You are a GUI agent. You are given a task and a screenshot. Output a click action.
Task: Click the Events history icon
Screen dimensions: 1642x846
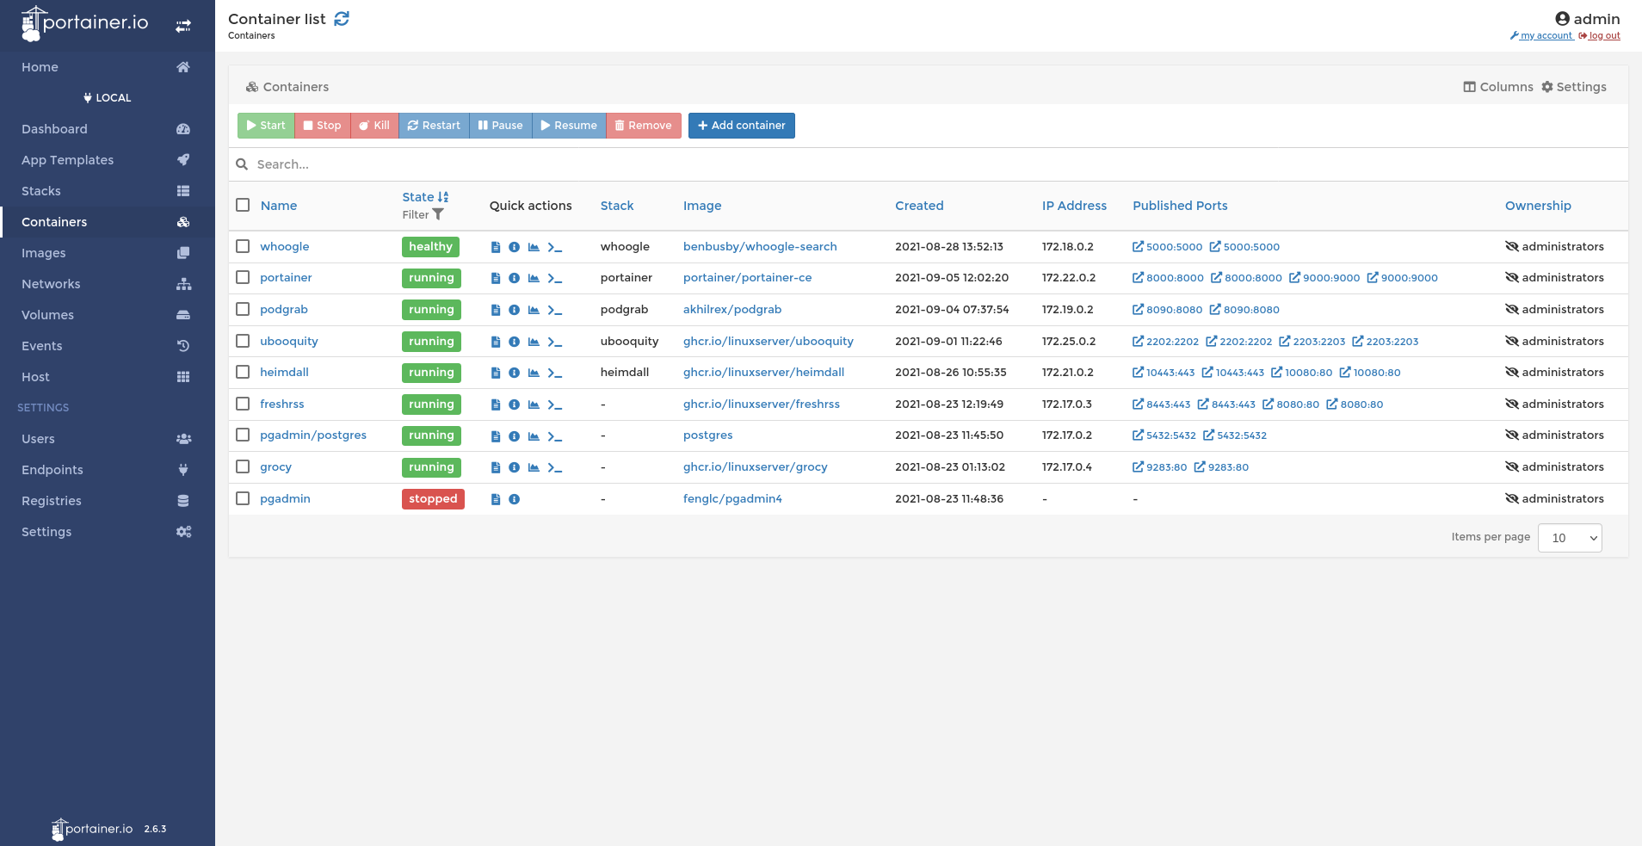point(183,346)
